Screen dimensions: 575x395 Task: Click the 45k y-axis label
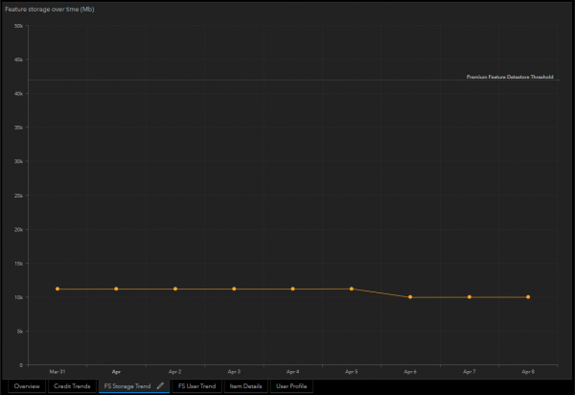pyautogui.click(x=19, y=59)
